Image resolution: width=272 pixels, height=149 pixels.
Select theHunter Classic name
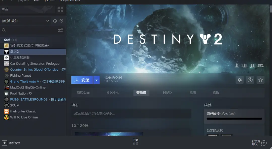(23, 111)
